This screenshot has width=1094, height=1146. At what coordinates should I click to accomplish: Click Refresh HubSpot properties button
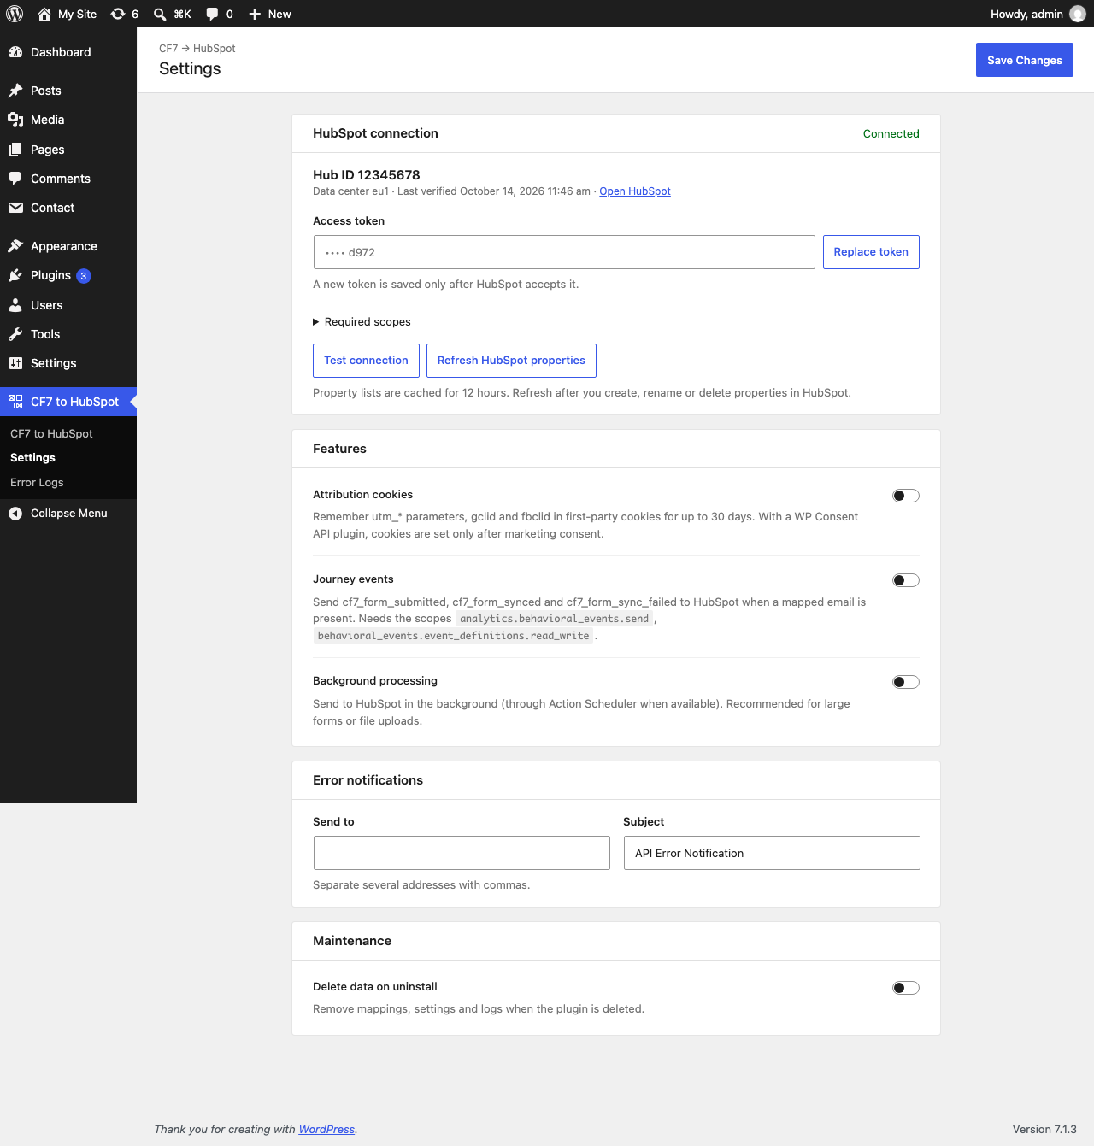pyautogui.click(x=511, y=361)
